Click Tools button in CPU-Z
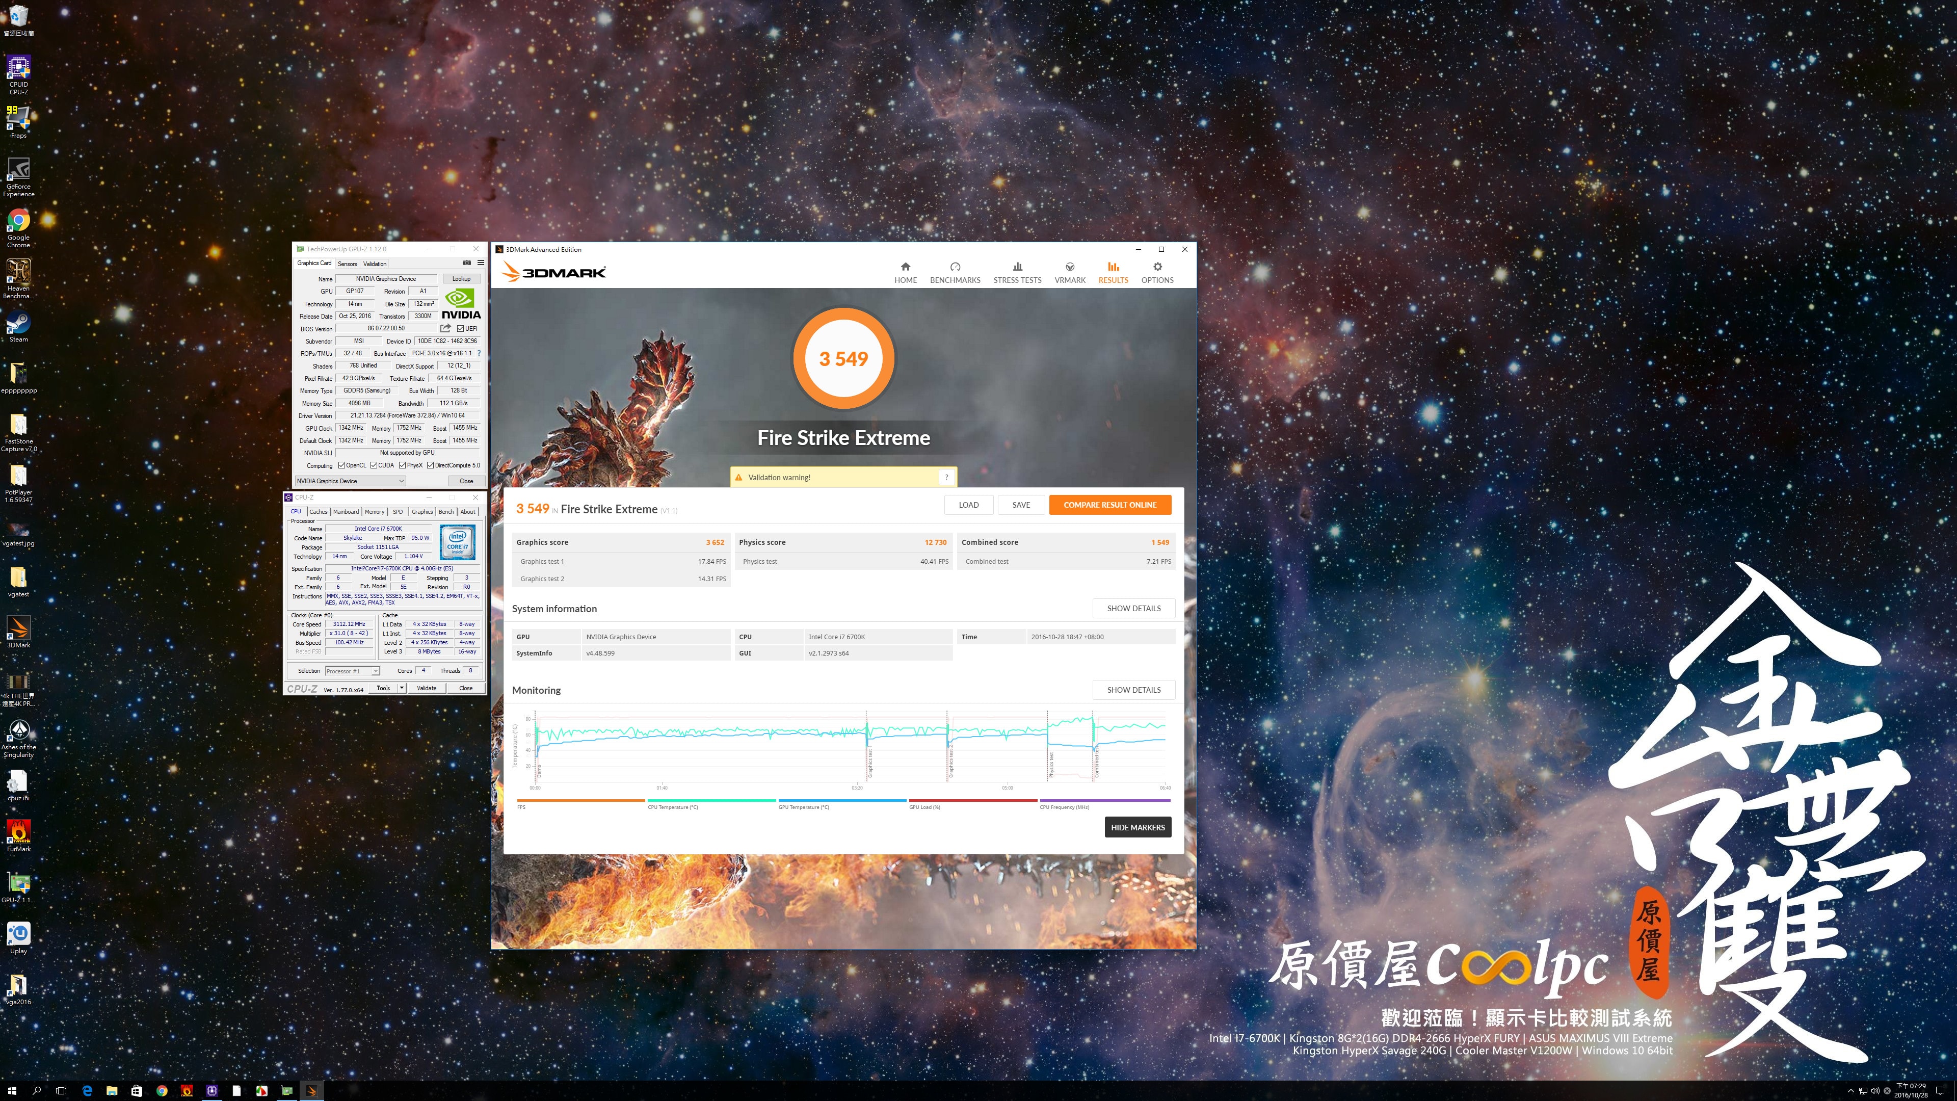This screenshot has width=1957, height=1101. click(383, 688)
